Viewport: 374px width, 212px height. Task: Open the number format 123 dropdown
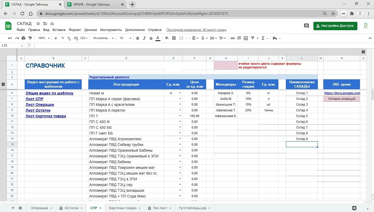[84, 38]
